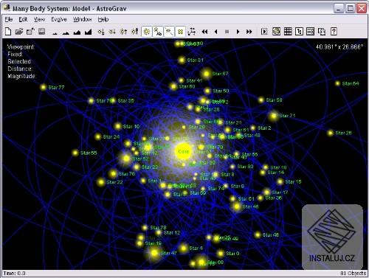
Task: Click the overlapping windows icon
Action: pyautogui.click(x=322, y=32)
